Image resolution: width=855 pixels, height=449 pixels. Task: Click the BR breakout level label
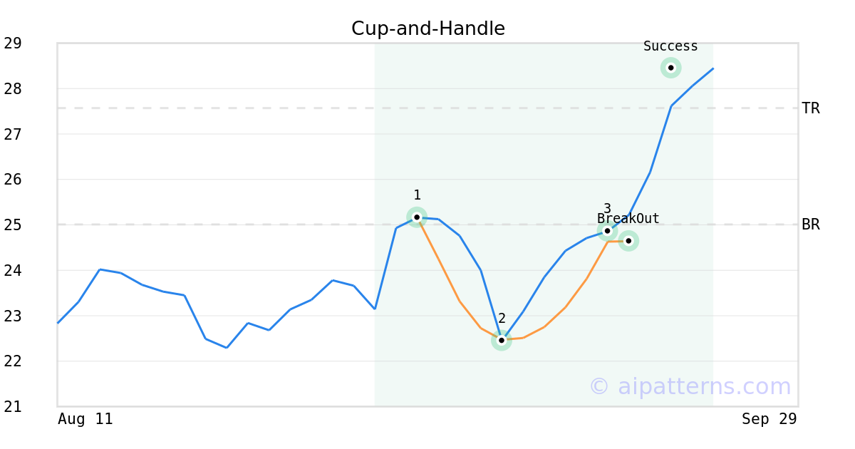pos(810,224)
